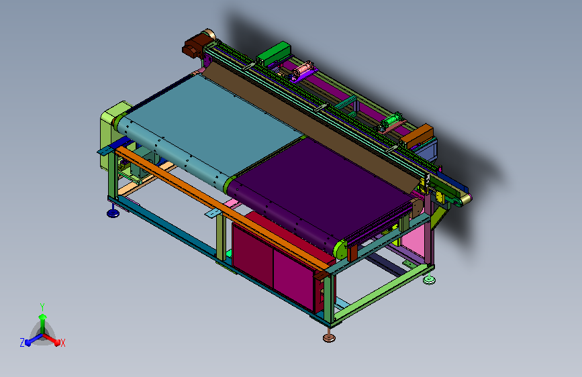
Task: Pick the lime green roller end cap at the front
Action: point(340,250)
